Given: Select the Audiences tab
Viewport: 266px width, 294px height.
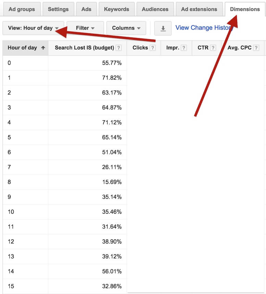Looking at the screenshot, I should point(155,9).
